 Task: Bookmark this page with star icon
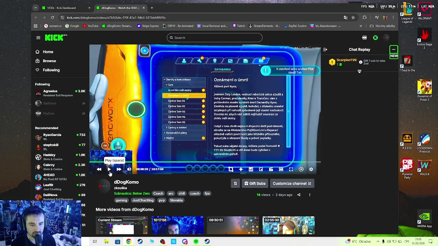pyautogui.click(x=353, y=17)
